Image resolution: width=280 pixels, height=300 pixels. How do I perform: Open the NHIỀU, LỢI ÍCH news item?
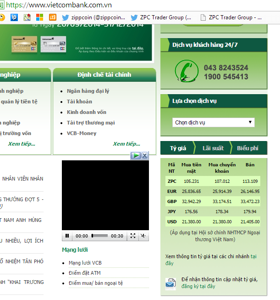pos(22,241)
